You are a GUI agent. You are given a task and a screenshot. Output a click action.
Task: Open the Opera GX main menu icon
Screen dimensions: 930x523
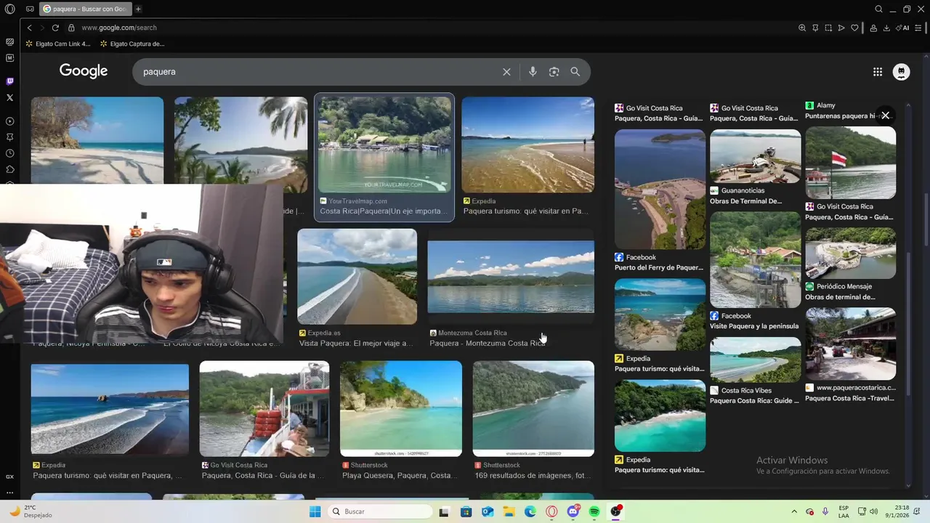[9, 9]
